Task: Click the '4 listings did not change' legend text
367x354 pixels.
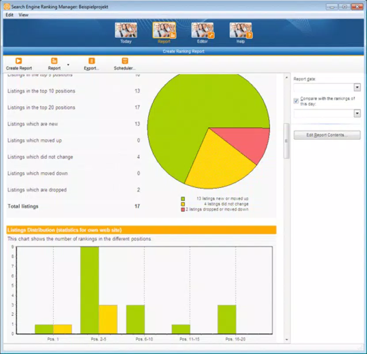Action: tap(226, 204)
